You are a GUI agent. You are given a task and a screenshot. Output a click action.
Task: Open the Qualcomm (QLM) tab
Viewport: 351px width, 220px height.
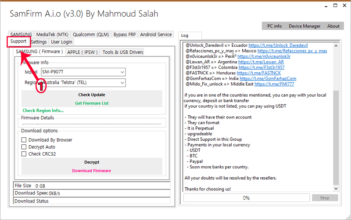(91, 35)
